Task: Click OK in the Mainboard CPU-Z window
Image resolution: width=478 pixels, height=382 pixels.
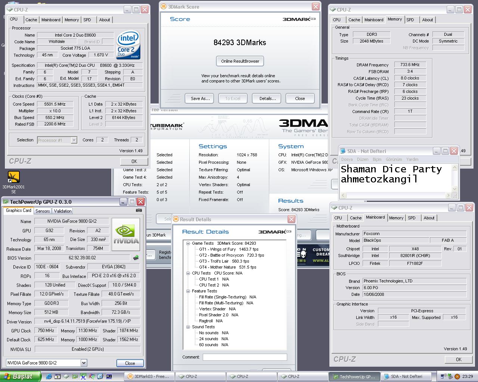Action: (x=459, y=360)
